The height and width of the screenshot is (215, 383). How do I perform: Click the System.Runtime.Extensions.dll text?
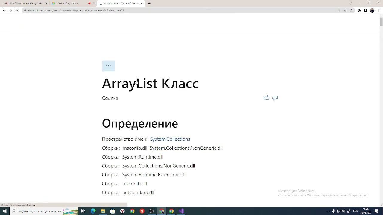click(x=154, y=175)
